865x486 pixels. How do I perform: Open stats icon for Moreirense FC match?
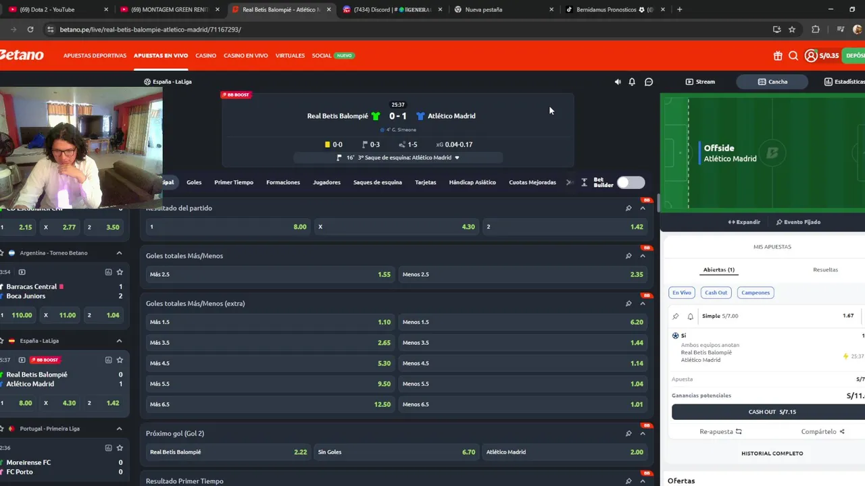108,448
